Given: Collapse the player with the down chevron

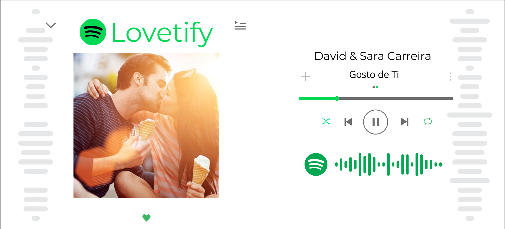Looking at the screenshot, I should click(51, 25).
